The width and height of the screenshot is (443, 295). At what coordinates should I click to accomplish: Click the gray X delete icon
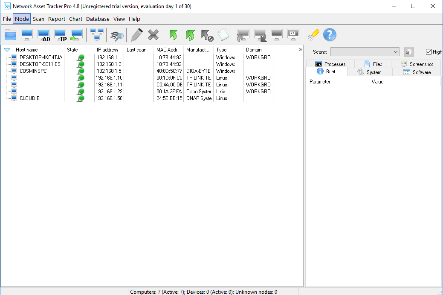[x=153, y=35]
